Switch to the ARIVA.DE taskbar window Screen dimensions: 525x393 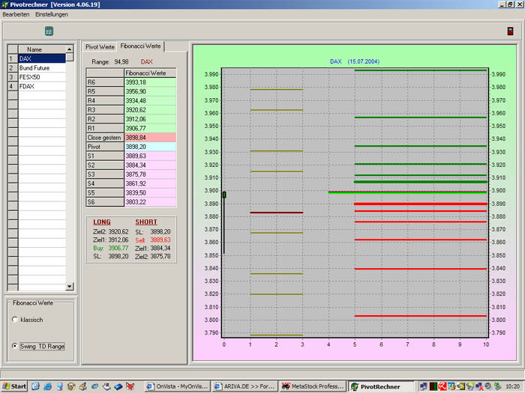coord(244,386)
